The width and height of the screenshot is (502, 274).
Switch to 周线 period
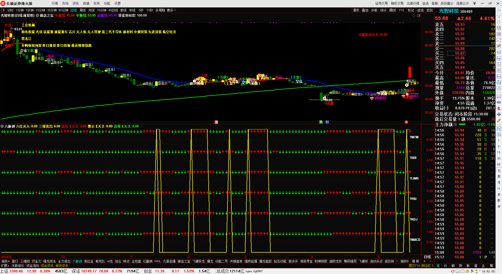pos(83,10)
